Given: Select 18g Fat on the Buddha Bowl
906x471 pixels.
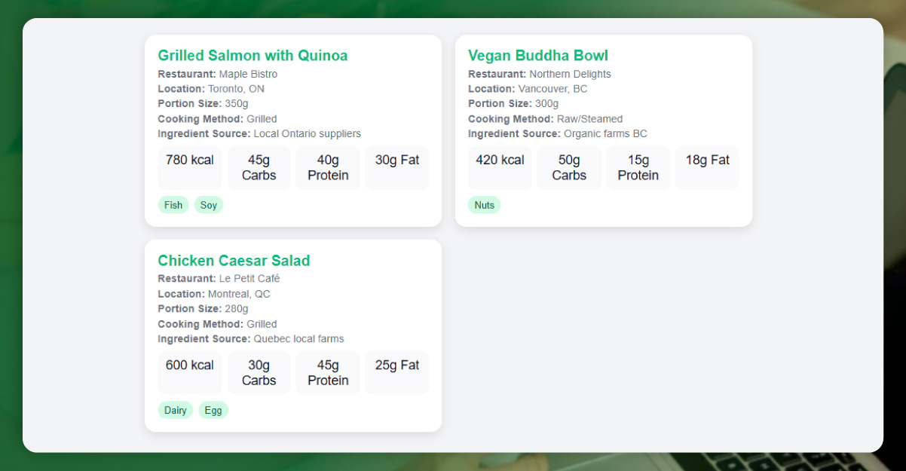Looking at the screenshot, I should tap(706, 167).
